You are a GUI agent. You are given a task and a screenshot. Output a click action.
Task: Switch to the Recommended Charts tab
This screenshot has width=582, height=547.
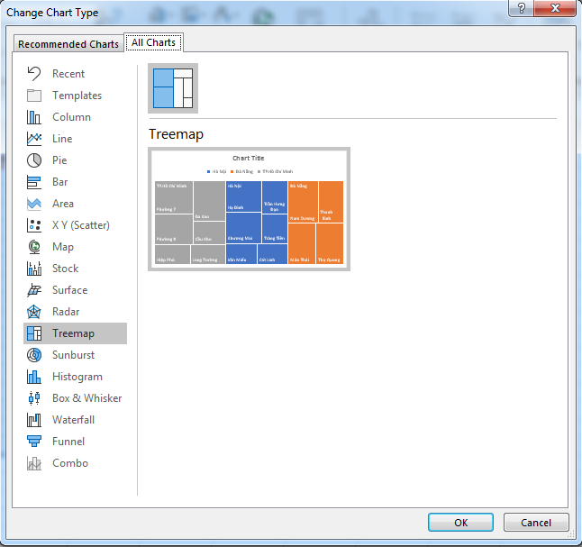coord(68,44)
